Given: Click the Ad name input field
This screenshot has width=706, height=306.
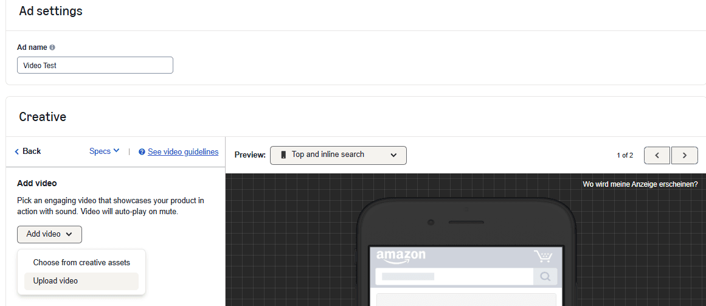Looking at the screenshot, I should tap(95, 65).
